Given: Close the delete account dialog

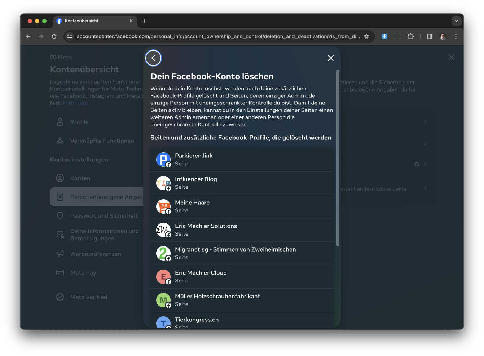Looking at the screenshot, I should pos(330,58).
